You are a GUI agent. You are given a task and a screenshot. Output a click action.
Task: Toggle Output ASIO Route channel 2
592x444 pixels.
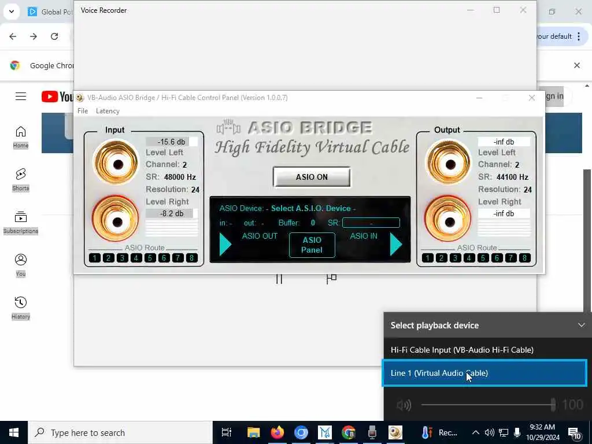click(x=441, y=258)
